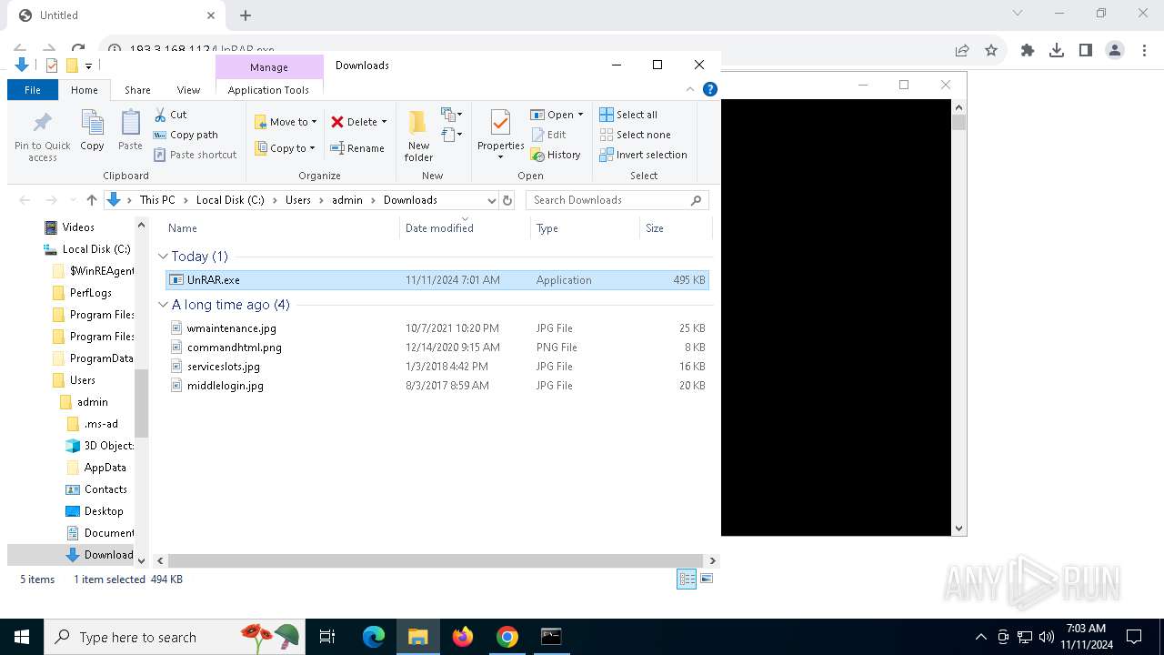Viewport: 1164px width, 655px height.
Task: Open Chrome downloads toolbar icon
Action: (1057, 51)
